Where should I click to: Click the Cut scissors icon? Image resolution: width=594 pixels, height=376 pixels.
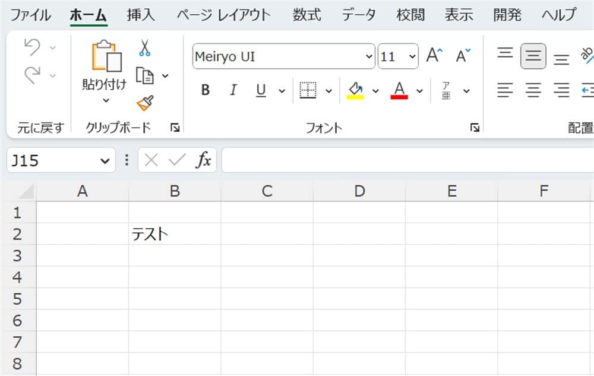coord(144,48)
